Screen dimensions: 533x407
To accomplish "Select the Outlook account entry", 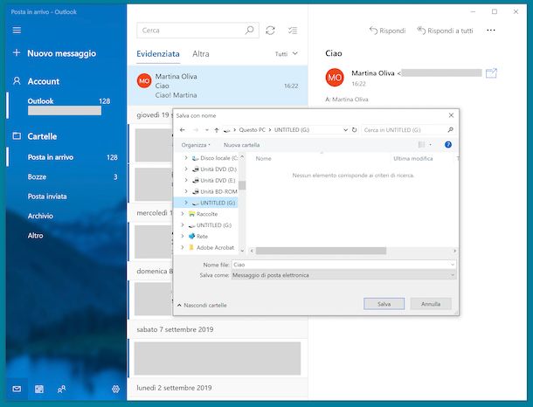I will pyautogui.click(x=66, y=106).
